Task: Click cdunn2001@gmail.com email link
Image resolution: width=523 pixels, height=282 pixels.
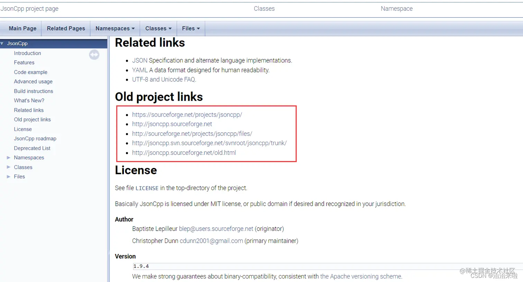Action: (x=211, y=241)
